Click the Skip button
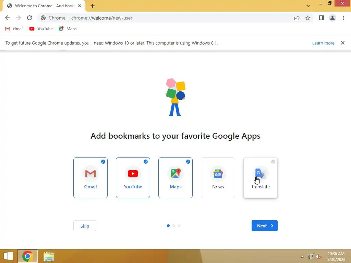 85,226
